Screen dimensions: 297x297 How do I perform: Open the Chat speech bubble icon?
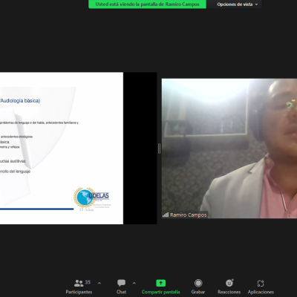tap(121, 283)
